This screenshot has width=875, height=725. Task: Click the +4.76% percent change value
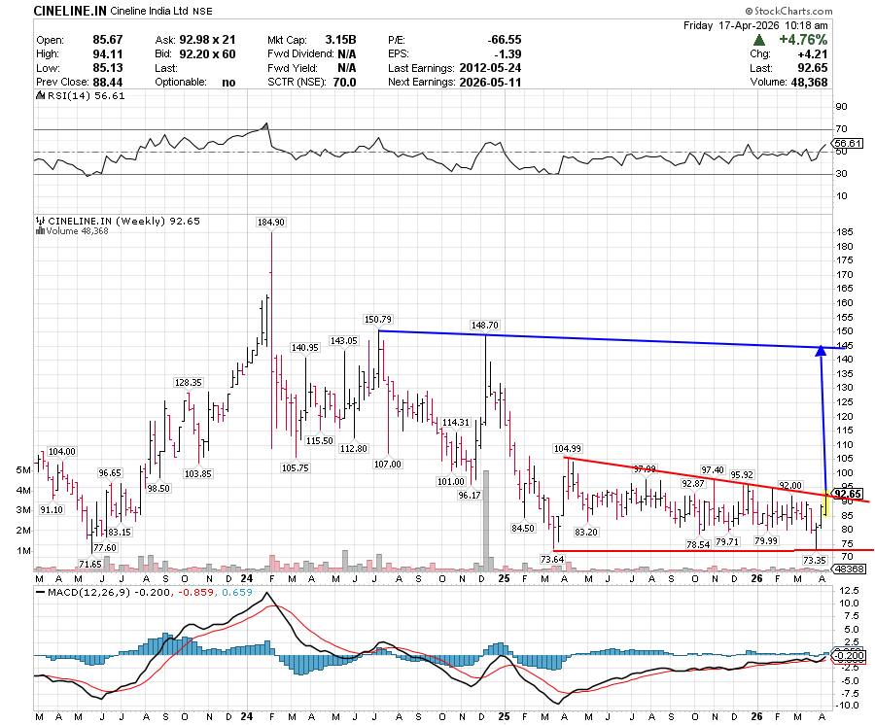point(803,40)
